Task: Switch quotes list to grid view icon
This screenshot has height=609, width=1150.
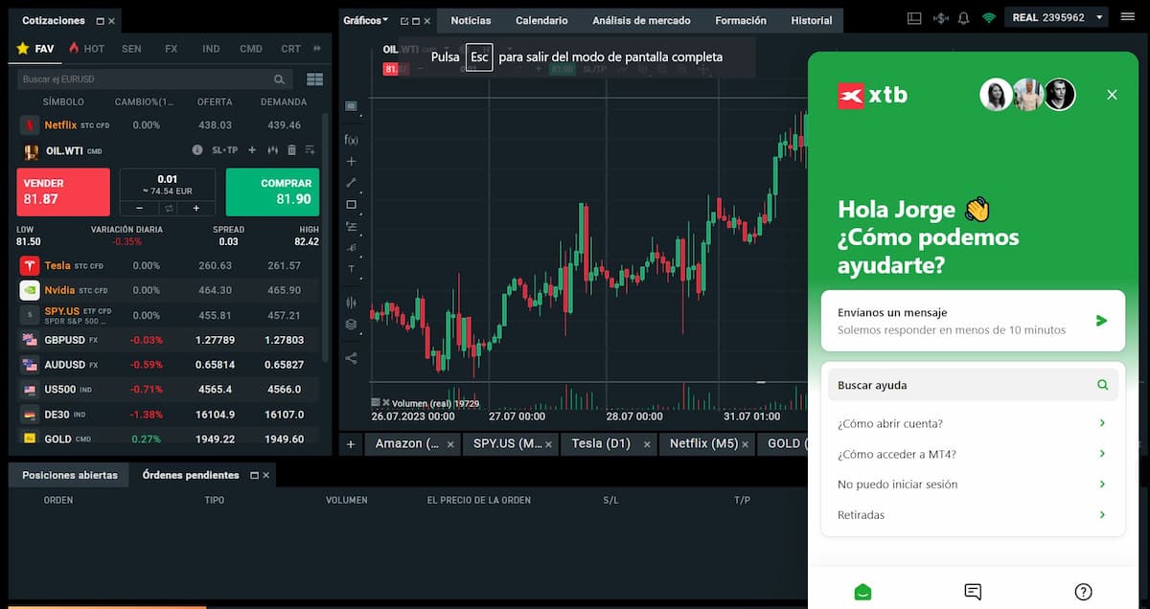Action: pos(314,79)
